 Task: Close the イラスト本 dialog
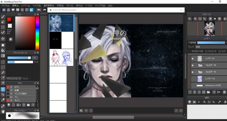click(x=181, y=10)
